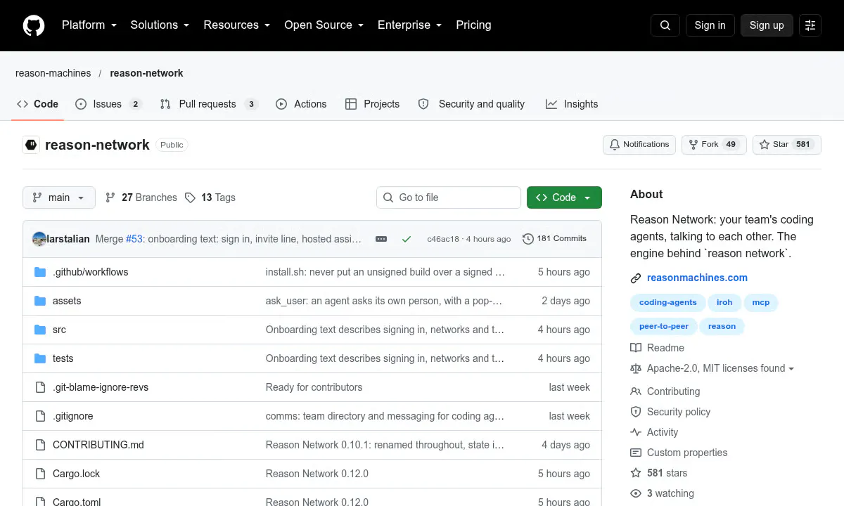This screenshot has height=506, width=844.
Task: Open the search magnifier icon button
Action: [665, 25]
